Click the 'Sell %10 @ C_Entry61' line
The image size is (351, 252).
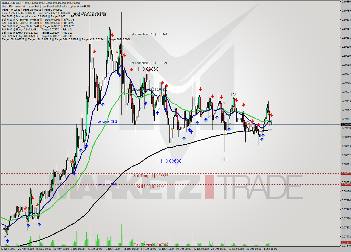[x=38, y=23]
